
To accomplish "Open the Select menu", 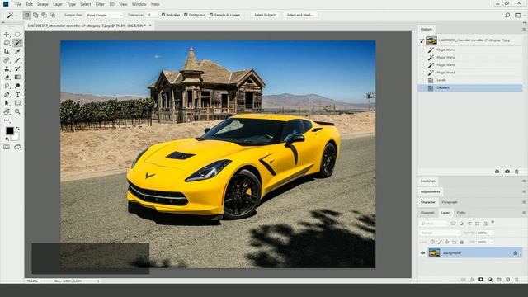I will 86,4.
